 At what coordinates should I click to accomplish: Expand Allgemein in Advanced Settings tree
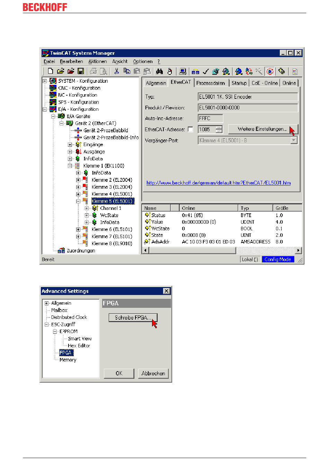[x=46, y=303]
